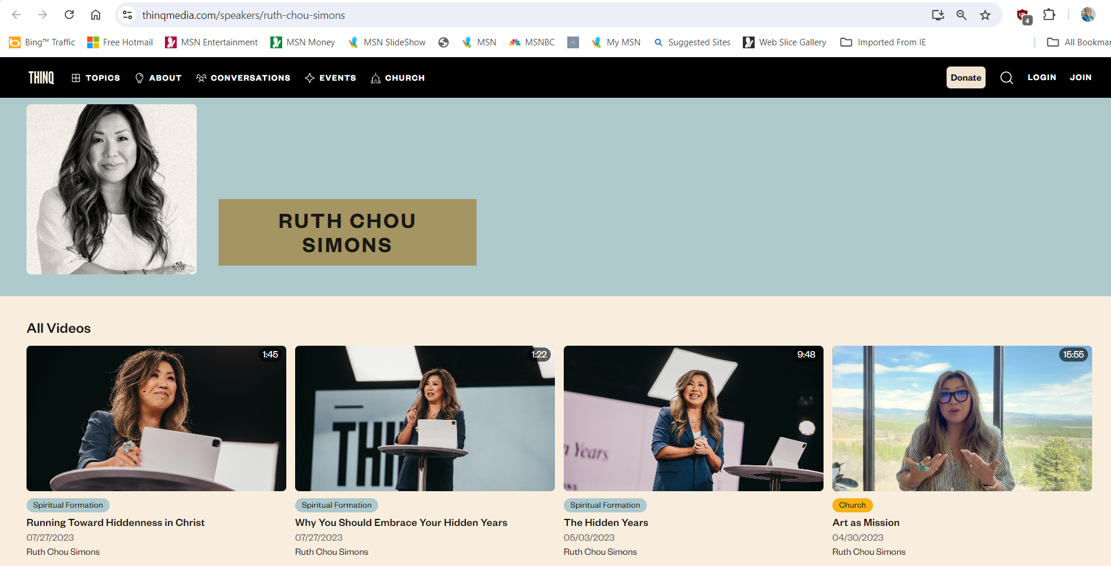Bookmark this page with star icon
This screenshot has height=566, width=1111.
coord(985,15)
